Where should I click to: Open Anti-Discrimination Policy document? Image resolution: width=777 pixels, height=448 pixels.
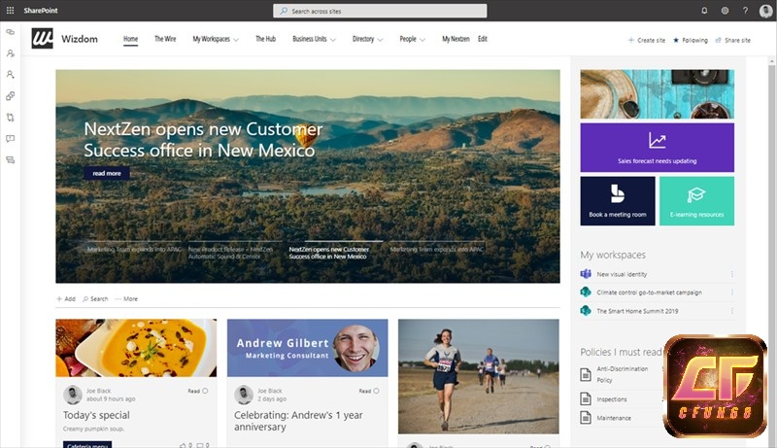[x=622, y=374]
